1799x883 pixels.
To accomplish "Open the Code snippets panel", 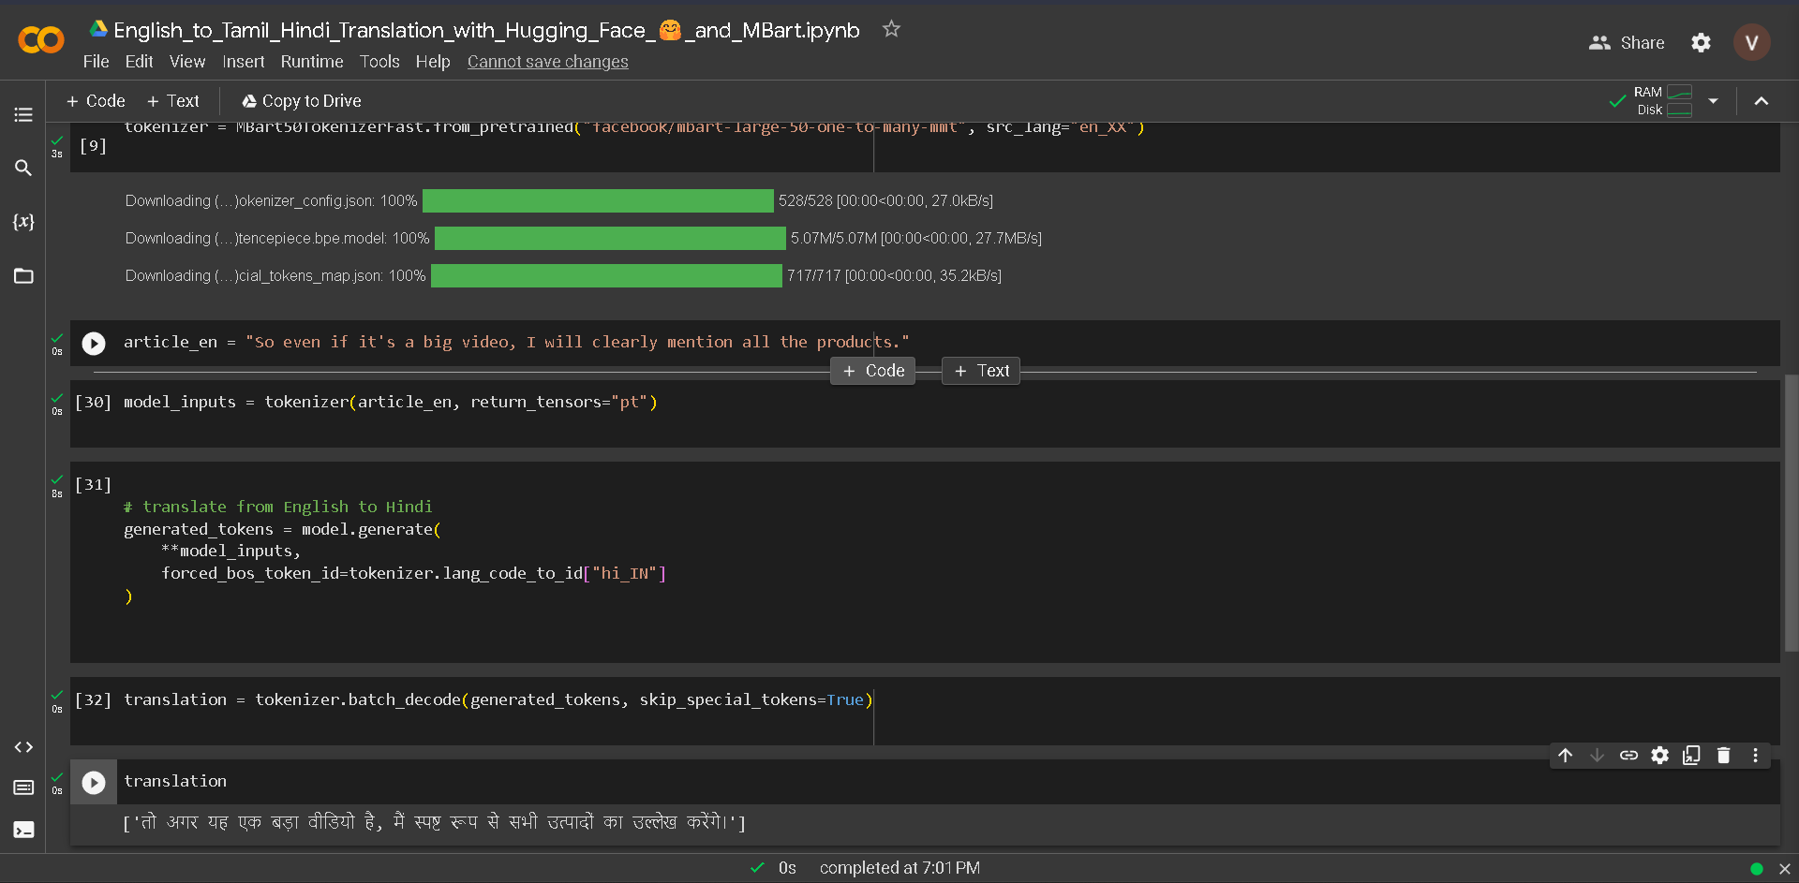I will click(x=23, y=747).
